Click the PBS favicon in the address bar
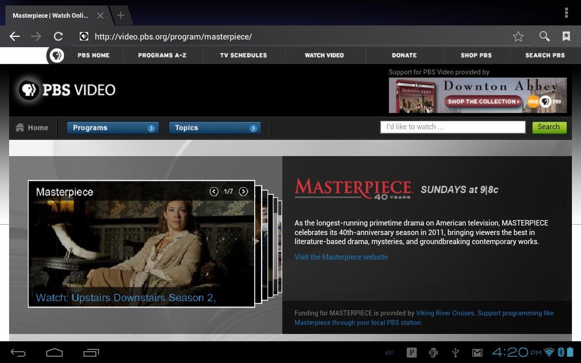Viewport: 581px width, 363px height. point(84,36)
